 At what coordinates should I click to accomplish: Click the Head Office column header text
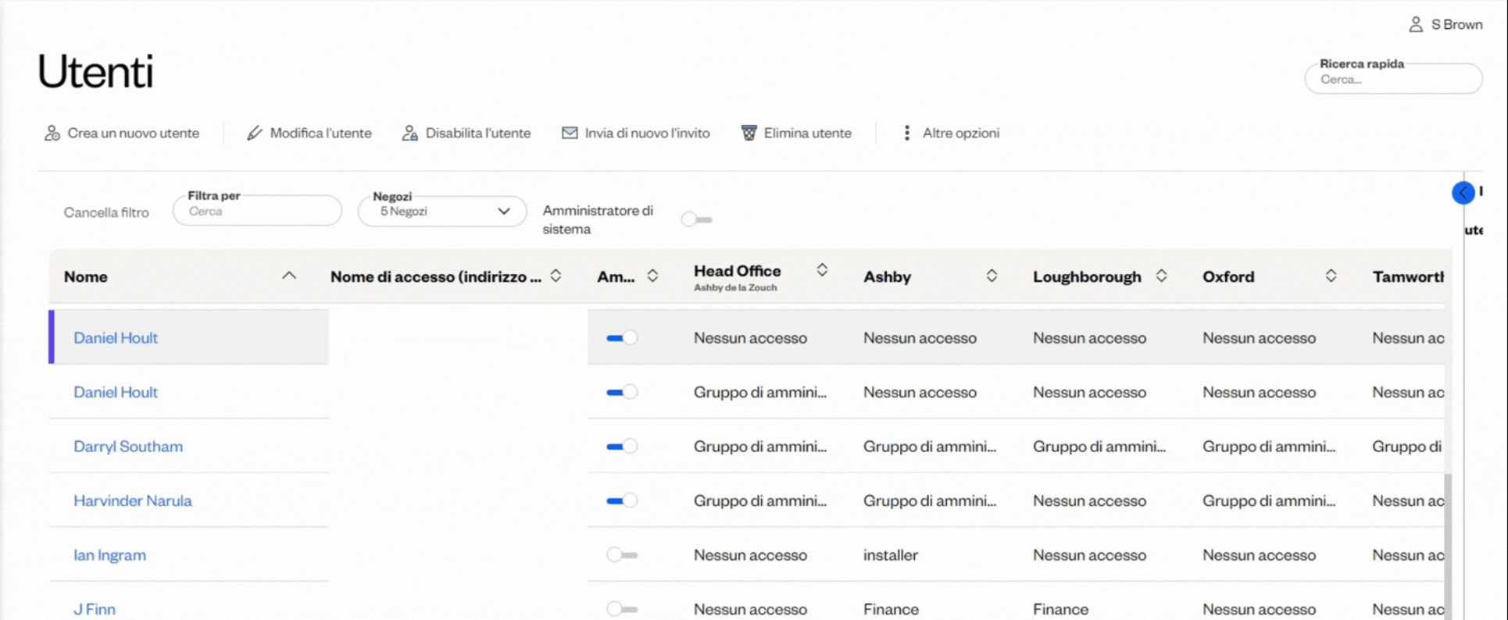(x=737, y=271)
